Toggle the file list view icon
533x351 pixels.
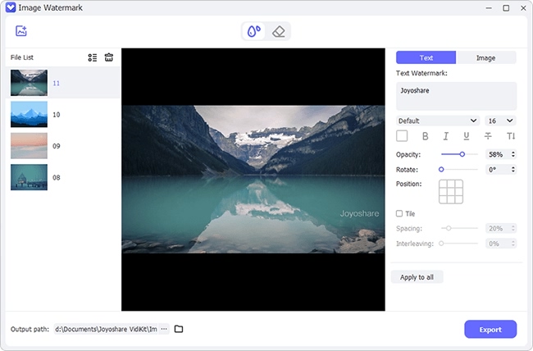[93, 57]
